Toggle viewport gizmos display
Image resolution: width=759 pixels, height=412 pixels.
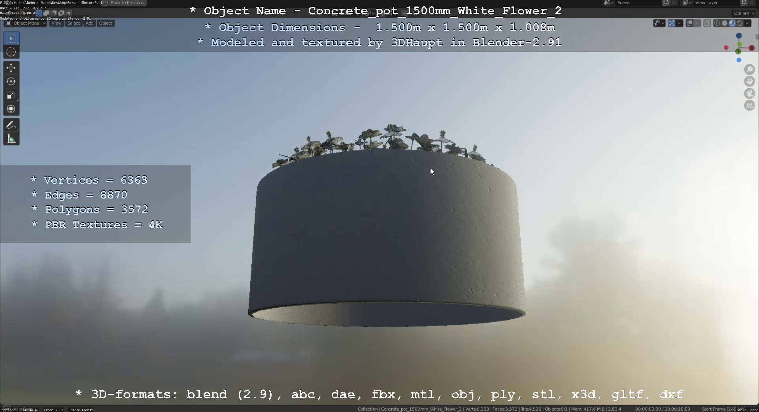[671, 23]
